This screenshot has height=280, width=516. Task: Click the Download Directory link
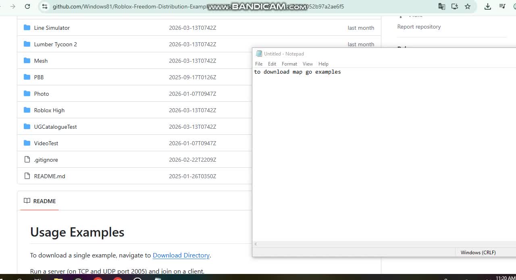pyautogui.click(x=181, y=255)
